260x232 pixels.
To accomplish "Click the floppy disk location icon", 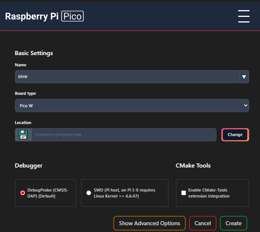I will [x=23, y=135].
